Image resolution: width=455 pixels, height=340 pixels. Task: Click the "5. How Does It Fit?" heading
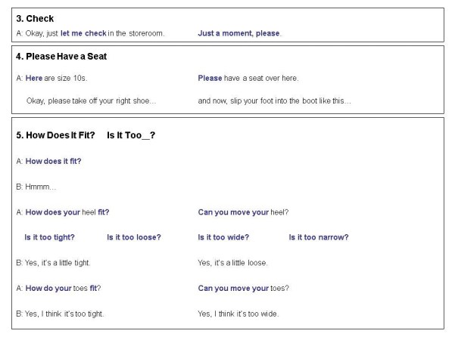coord(55,135)
